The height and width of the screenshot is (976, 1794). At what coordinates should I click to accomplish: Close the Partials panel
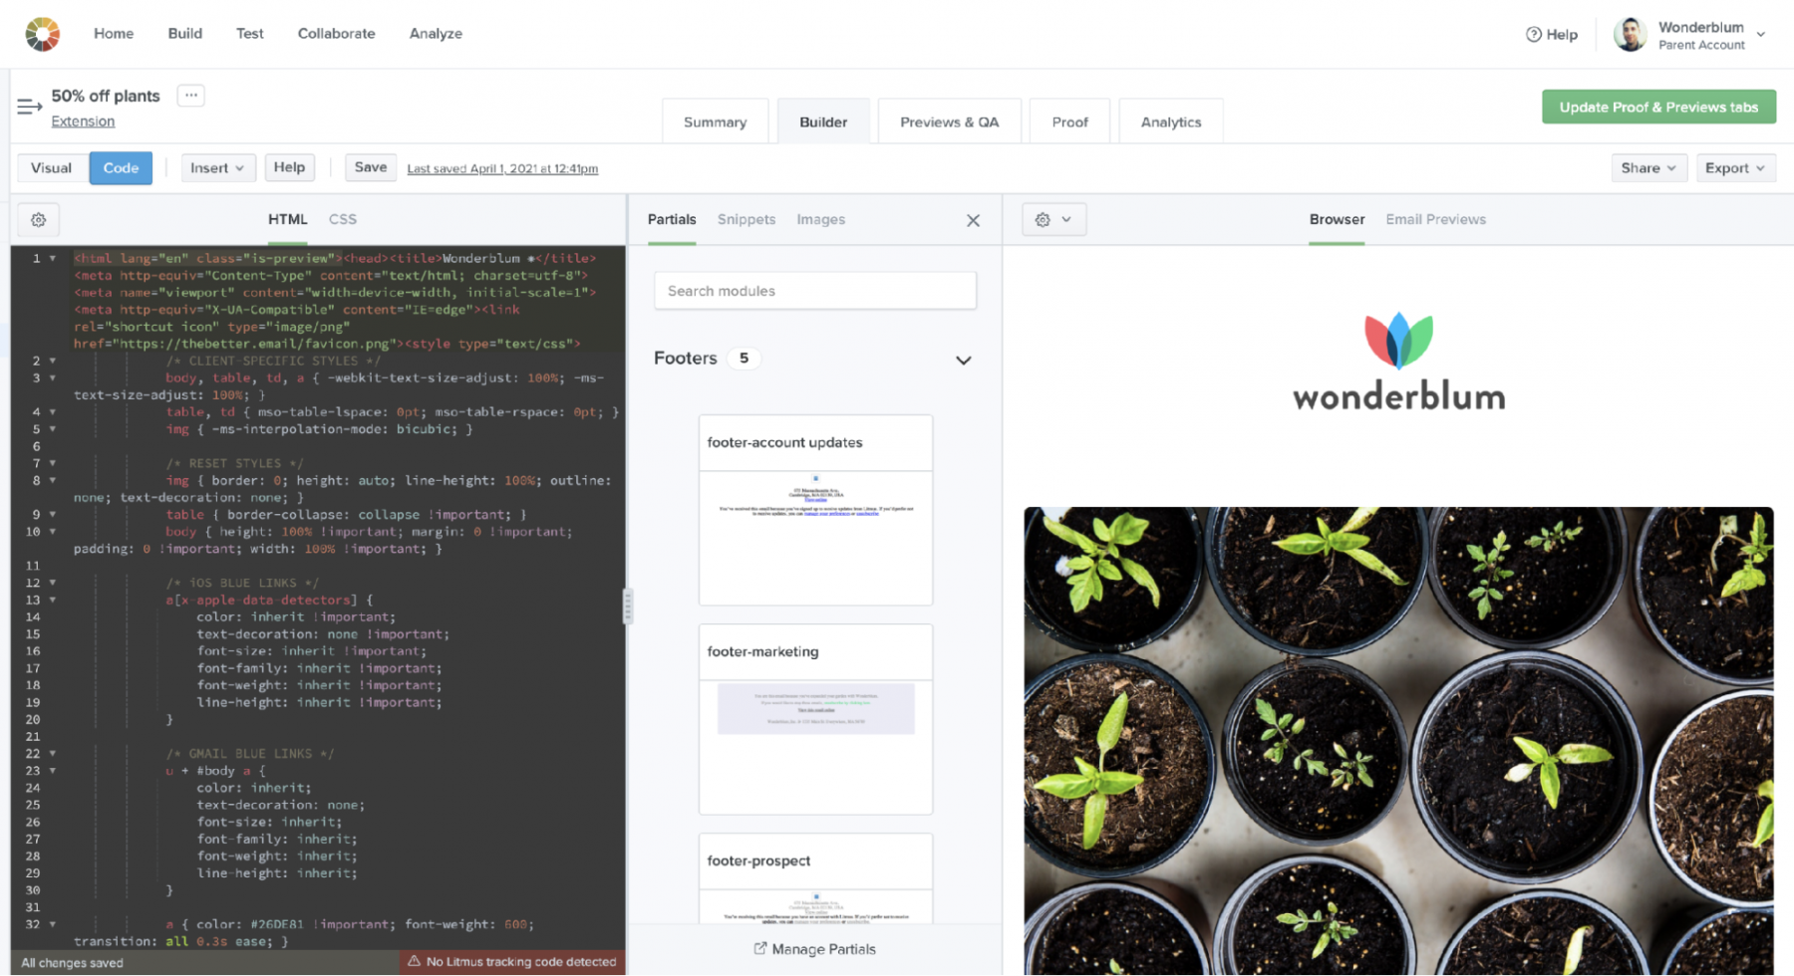click(x=973, y=220)
